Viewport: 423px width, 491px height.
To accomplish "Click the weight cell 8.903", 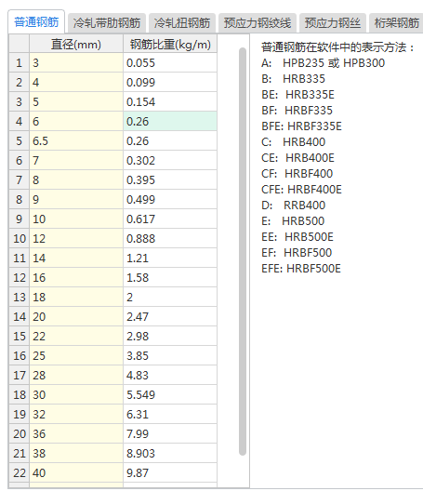I will point(170,453).
